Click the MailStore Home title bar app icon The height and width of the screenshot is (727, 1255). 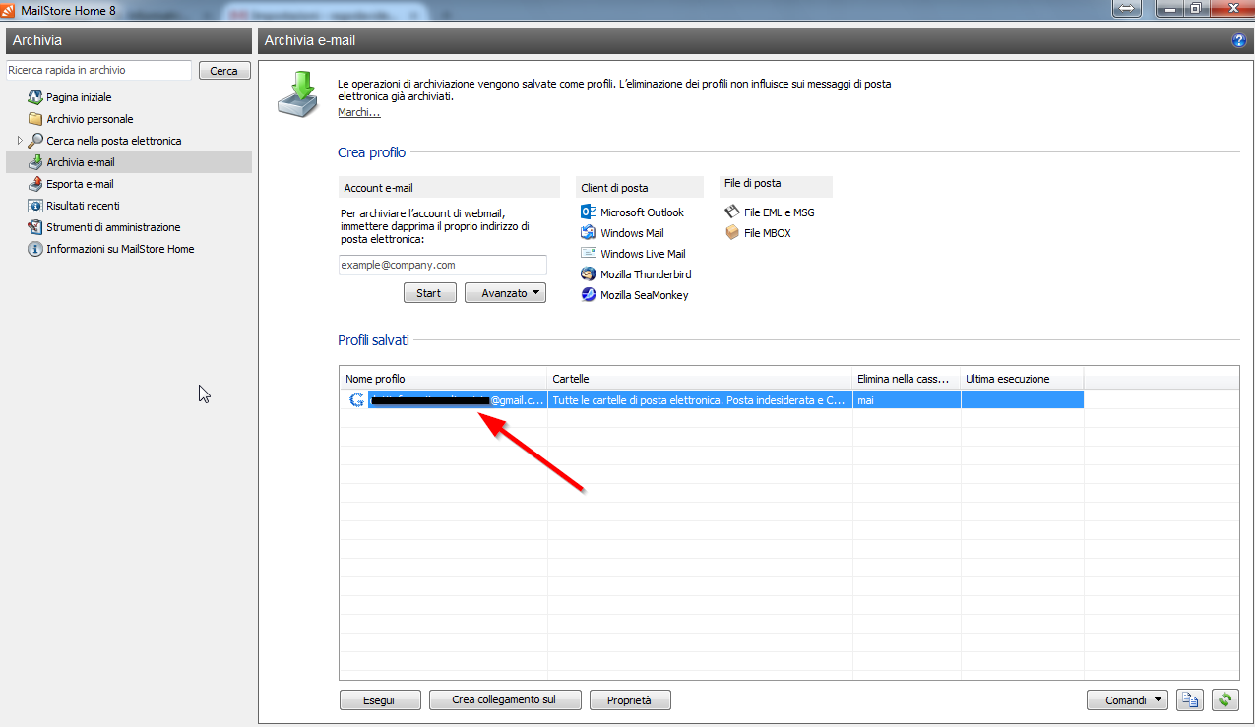10,9
